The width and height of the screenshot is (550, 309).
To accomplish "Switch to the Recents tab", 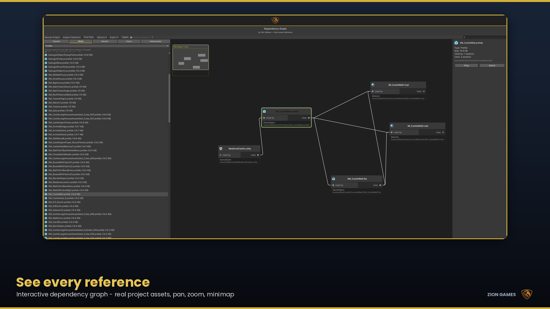I will pyautogui.click(x=105, y=41).
